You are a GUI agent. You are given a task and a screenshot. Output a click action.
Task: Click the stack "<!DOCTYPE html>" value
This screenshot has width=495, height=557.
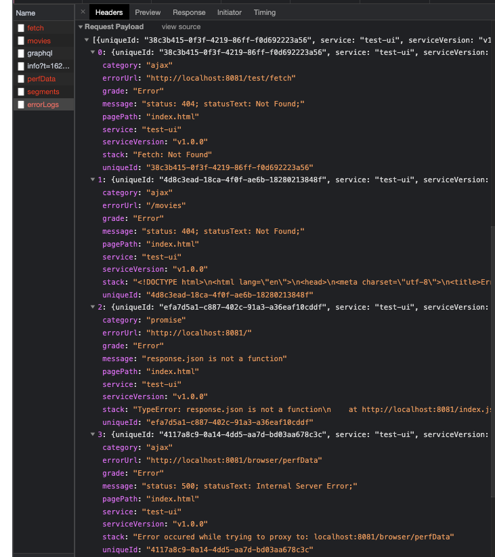(x=312, y=283)
